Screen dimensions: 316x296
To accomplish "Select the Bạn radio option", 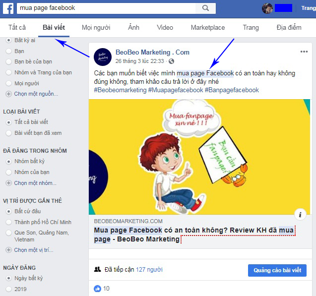I will point(8,51).
